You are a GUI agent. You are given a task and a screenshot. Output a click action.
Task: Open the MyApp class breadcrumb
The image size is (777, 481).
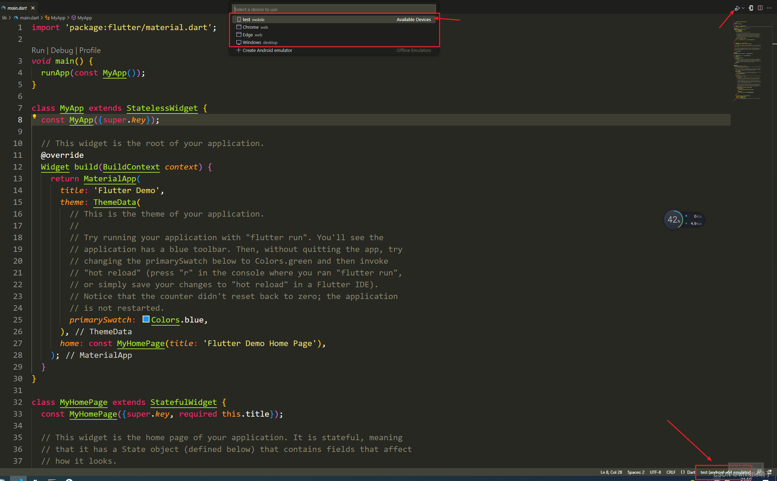coord(58,18)
